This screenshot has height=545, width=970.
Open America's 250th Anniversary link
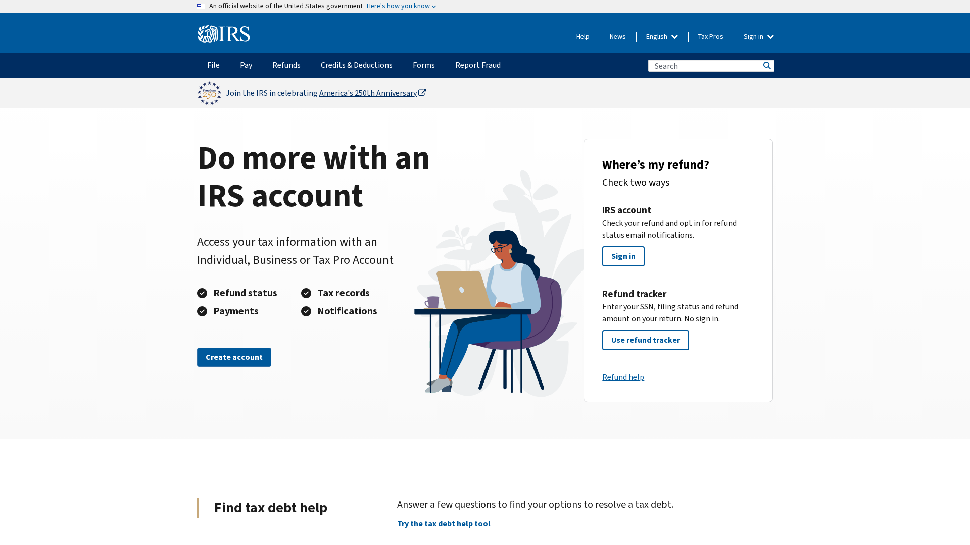pyautogui.click(x=368, y=93)
